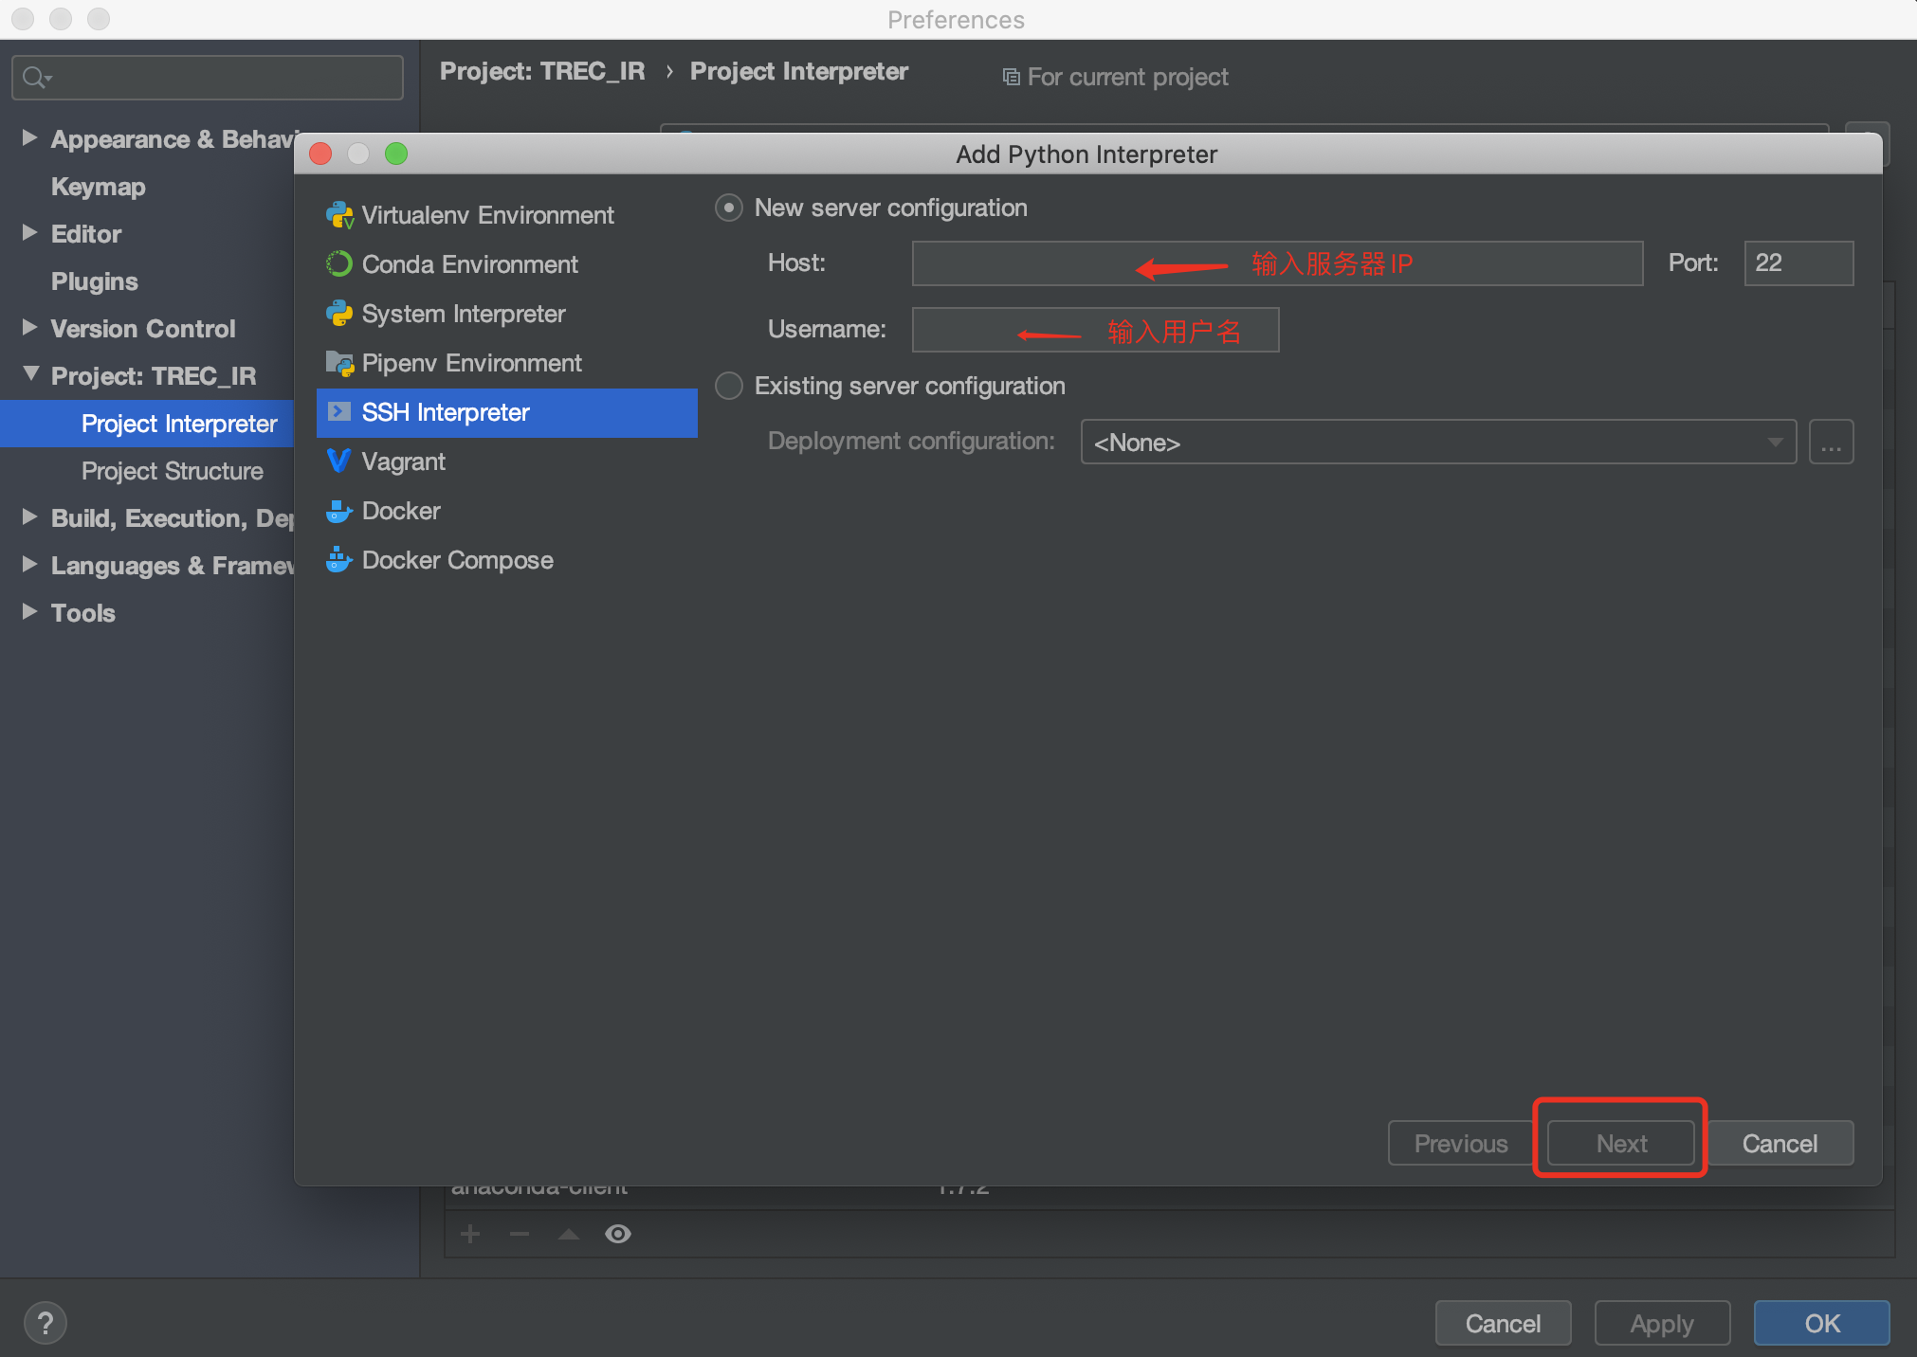This screenshot has height=1357, width=1917.
Task: Click the Next button
Action: pos(1619,1143)
